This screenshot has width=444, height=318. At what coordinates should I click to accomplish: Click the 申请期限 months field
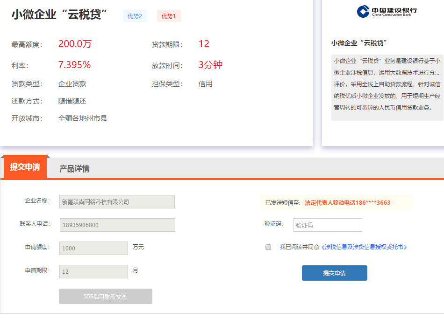pos(93,271)
